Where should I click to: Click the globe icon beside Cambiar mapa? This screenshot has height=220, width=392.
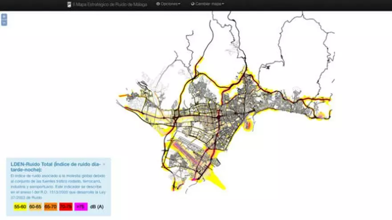192,4
